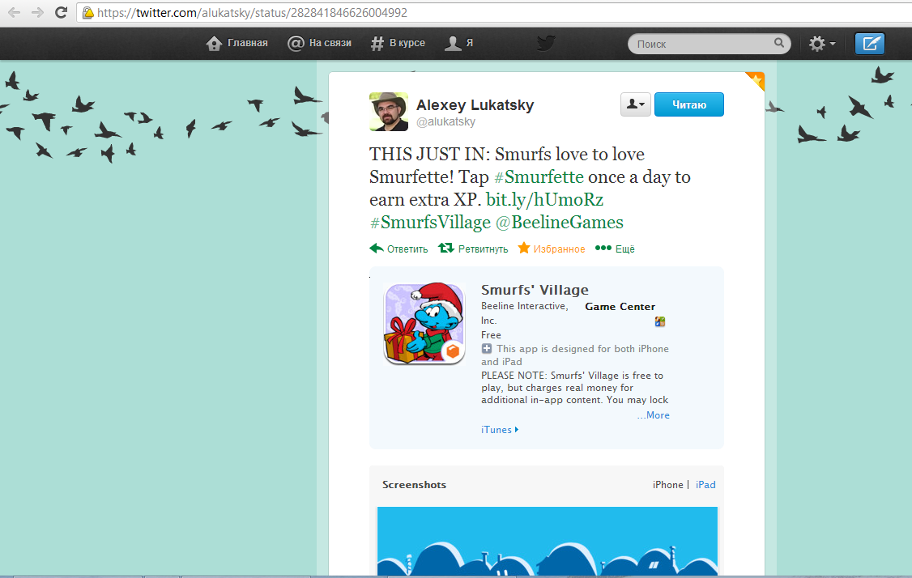Screen dimensions: 912x578
Task: Open Alexey Lukatsky profile name link
Action: pyautogui.click(x=475, y=105)
